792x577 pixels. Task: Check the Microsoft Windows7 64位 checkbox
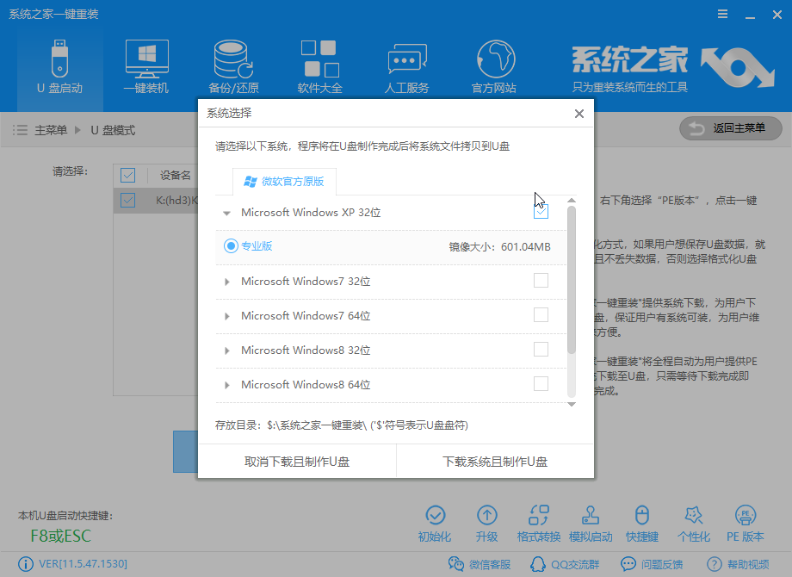coord(541,315)
